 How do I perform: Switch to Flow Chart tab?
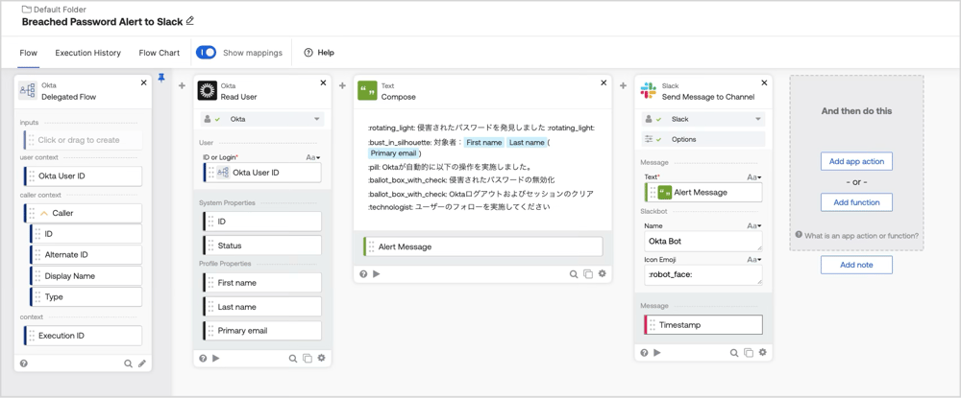coord(160,53)
